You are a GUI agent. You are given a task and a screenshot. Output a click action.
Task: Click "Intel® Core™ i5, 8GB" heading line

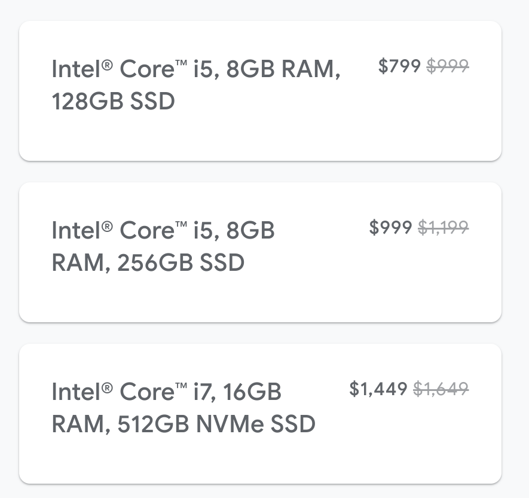163,230
